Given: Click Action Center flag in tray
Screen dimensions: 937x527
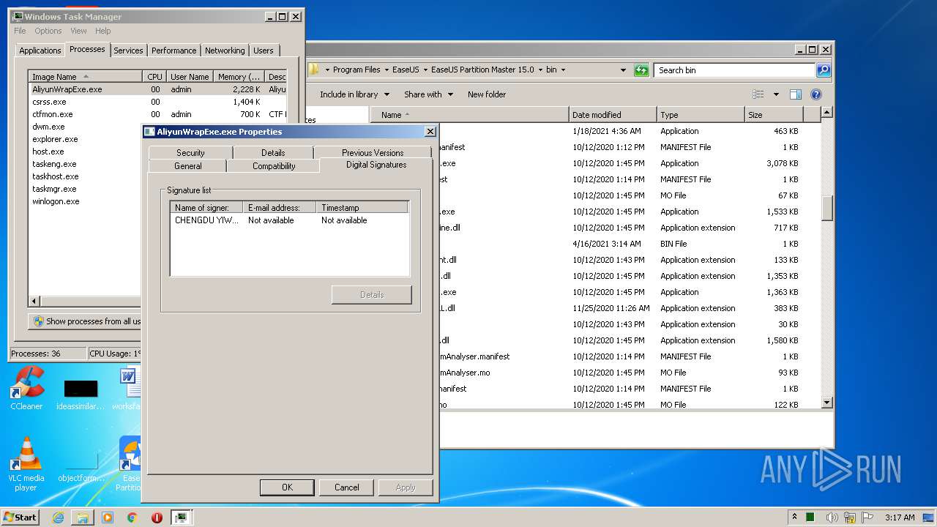Looking at the screenshot, I should click(866, 517).
